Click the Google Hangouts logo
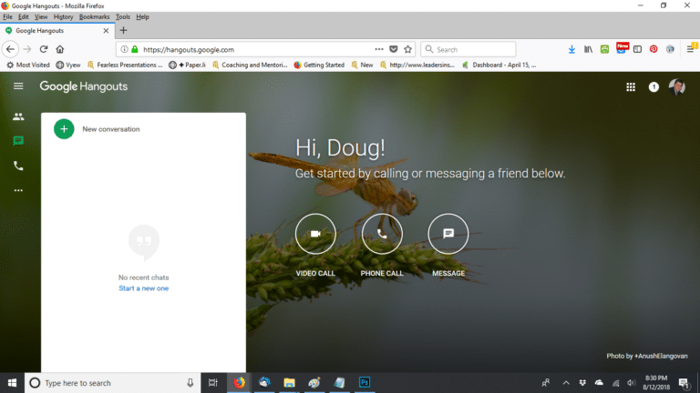 coord(84,86)
